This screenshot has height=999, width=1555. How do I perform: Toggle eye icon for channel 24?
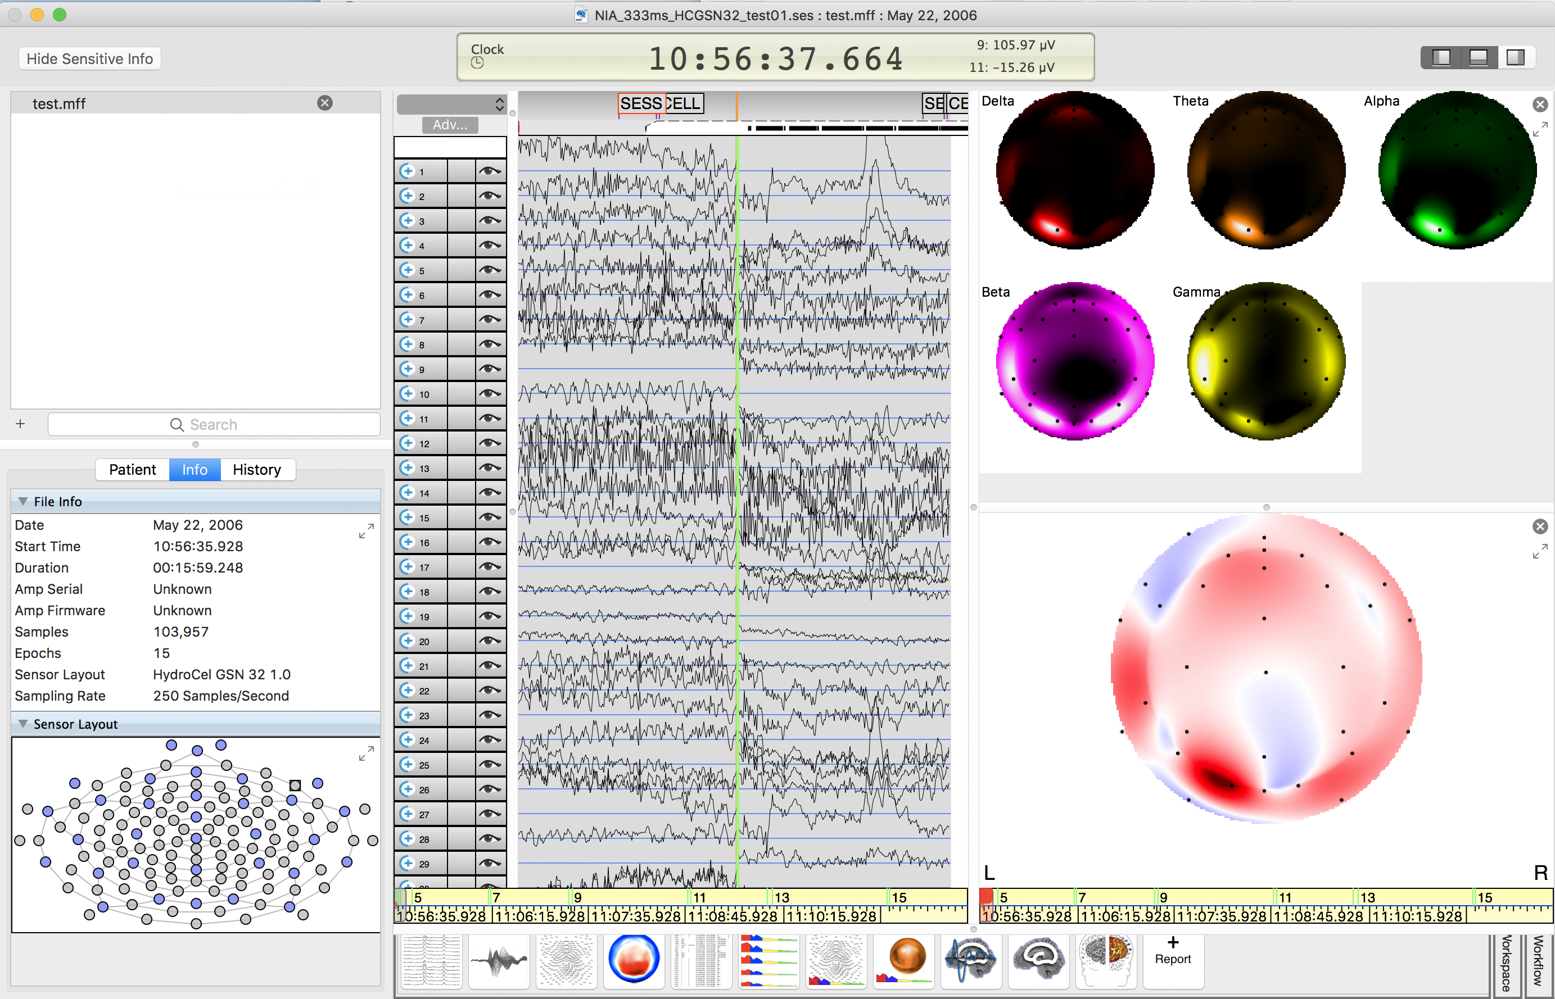coord(490,739)
